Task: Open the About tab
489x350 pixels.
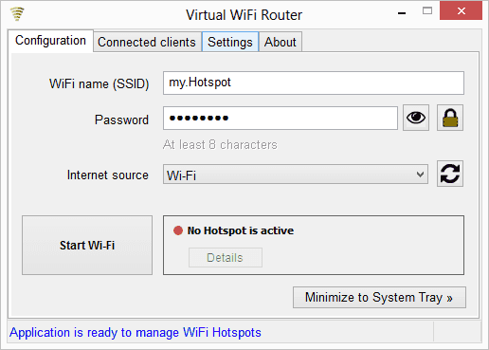Action: (281, 42)
